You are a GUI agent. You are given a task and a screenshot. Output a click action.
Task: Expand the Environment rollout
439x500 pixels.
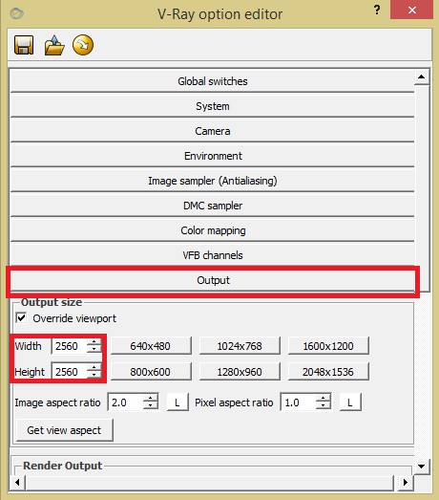pos(212,156)
